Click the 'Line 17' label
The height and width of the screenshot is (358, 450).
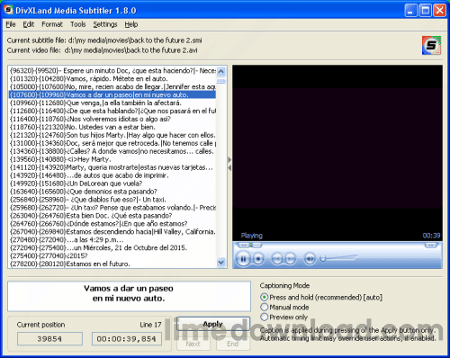tap(150, 325)
